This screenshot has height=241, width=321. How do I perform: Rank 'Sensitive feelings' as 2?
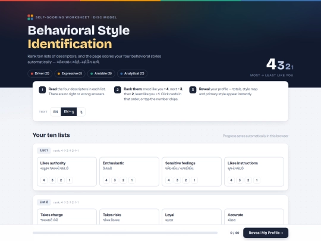[x=185, y=180]
